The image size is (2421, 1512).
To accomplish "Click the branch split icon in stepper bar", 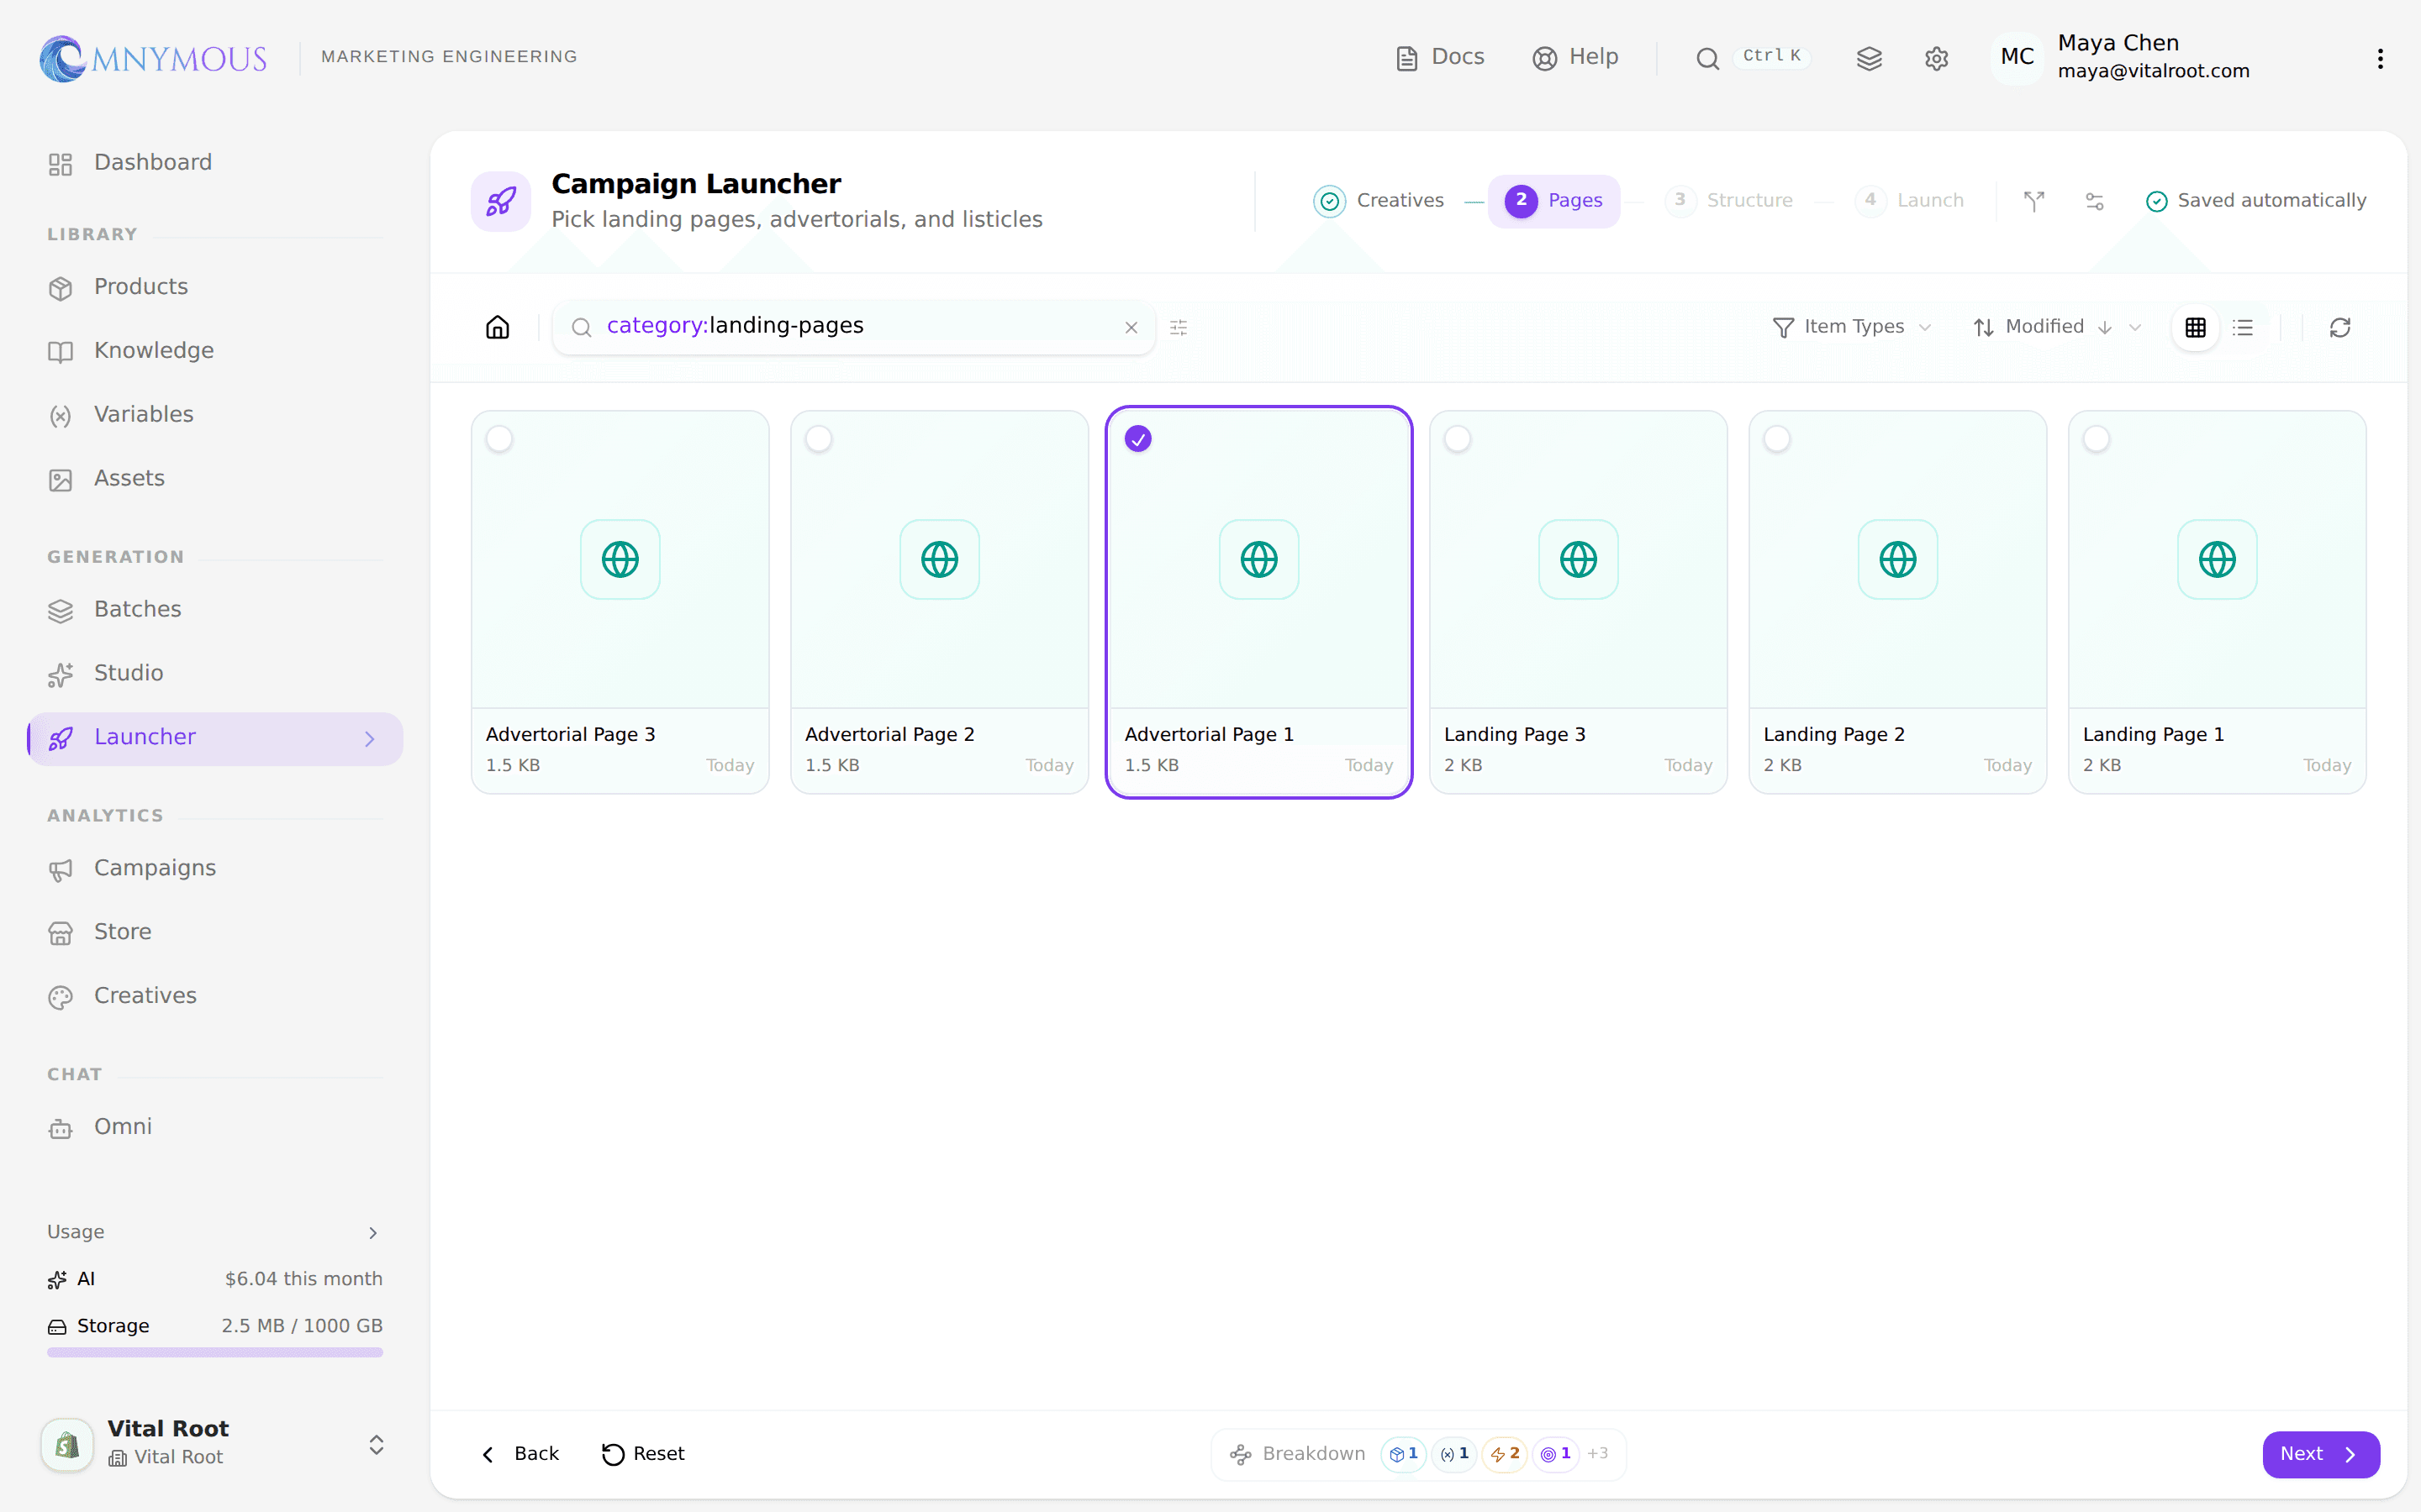I will (x=2033, y=201).
